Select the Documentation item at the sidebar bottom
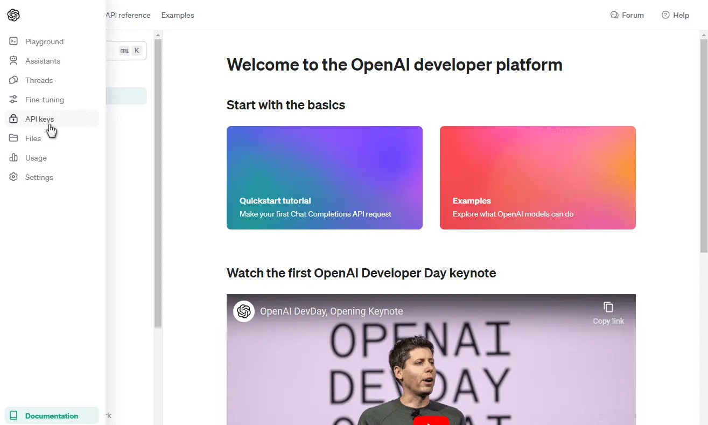This screenshot has height=425, width=708. [x=52, y=416]
